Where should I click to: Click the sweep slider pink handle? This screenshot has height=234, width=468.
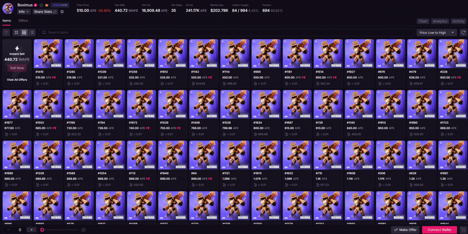tap(43, 230)
